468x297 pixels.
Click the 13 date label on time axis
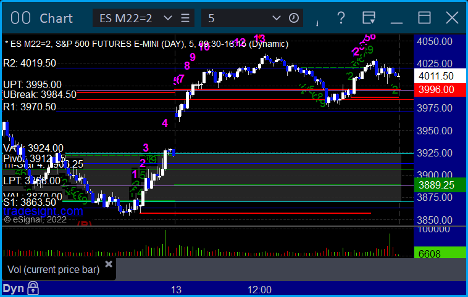[x=176, y=290]
